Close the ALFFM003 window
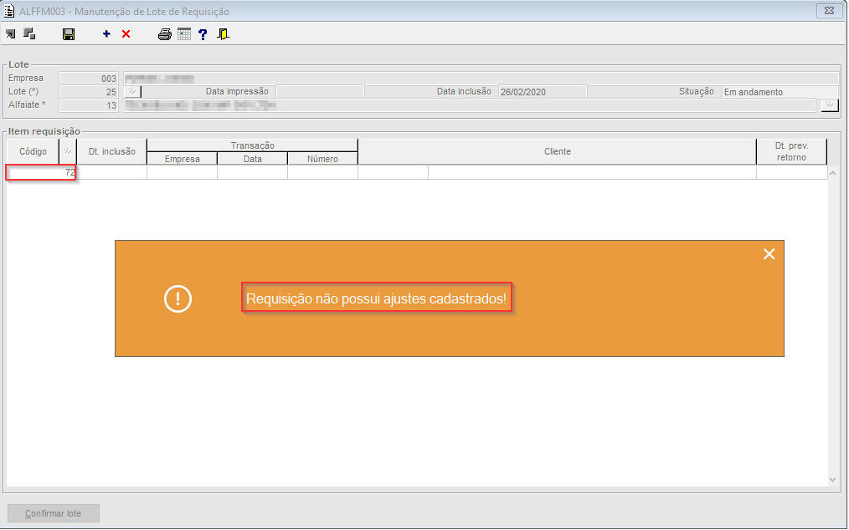849x530 pixels. pos(829,11)
